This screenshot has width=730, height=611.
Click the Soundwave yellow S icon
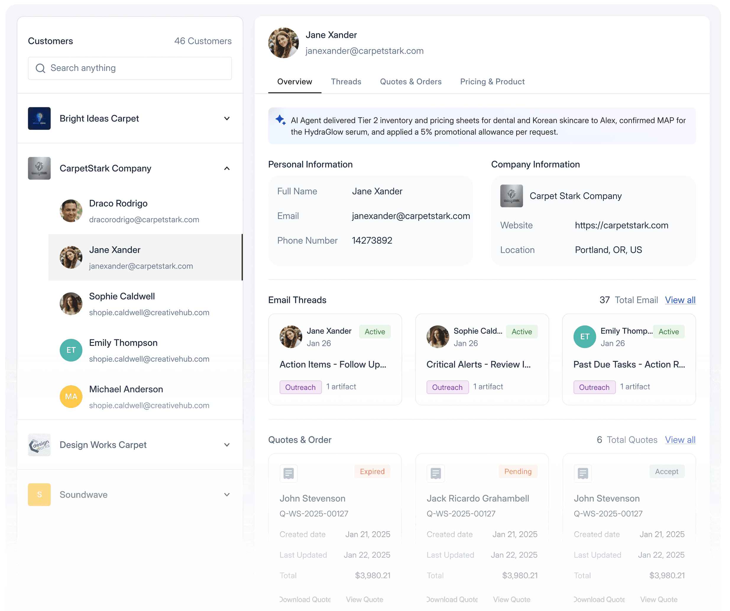click(x=39, y=494)
